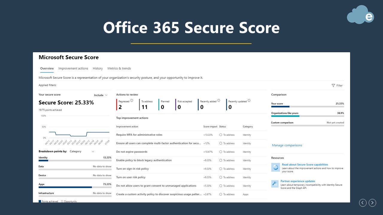The image size is (383, 215).
Task: Click the Identity 13.33% breakdown bar
Action: point(75,161)
